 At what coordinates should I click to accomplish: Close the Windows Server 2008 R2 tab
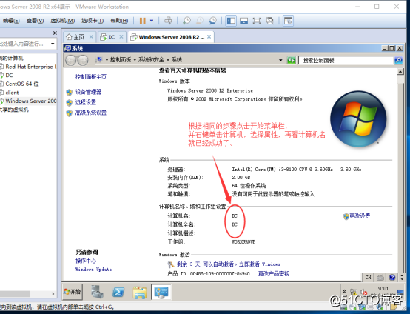click(x=209, y=37)
